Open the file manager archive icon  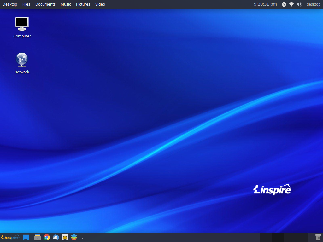click(x=38, y=237)
